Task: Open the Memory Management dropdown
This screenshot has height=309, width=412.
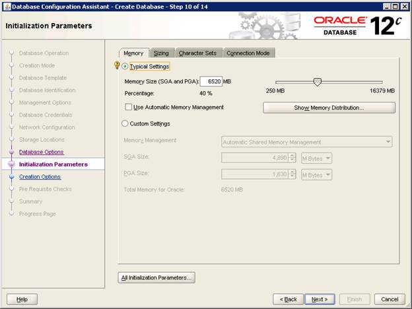Action: click(306, 141)
